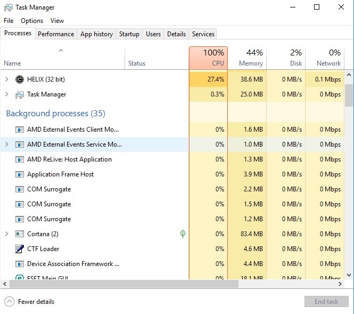
Task: Click the Task Manager process icon
Action: coord(20,94)
